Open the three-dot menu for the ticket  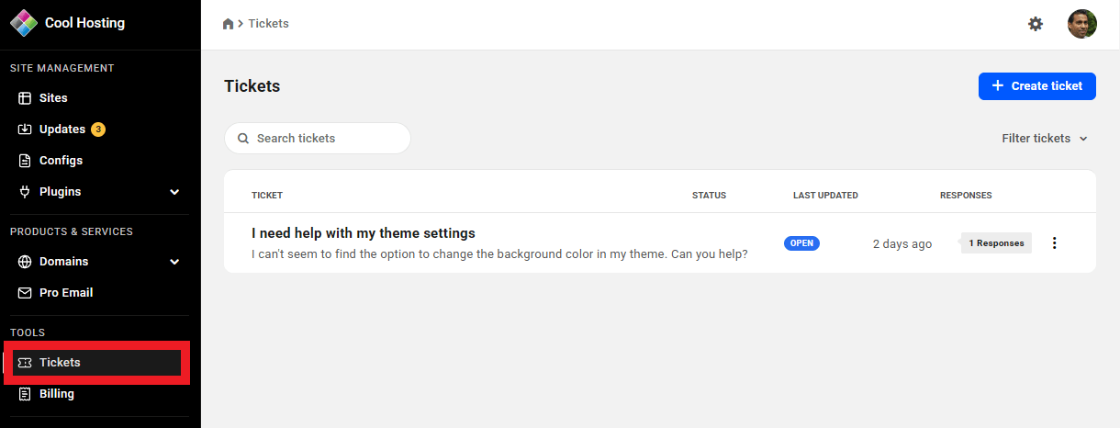[x=1054, y=243]
